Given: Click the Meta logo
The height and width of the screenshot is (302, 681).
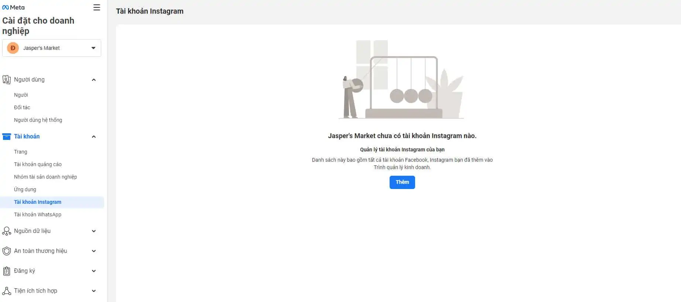Looking at the screenshot, I should 13,7.
